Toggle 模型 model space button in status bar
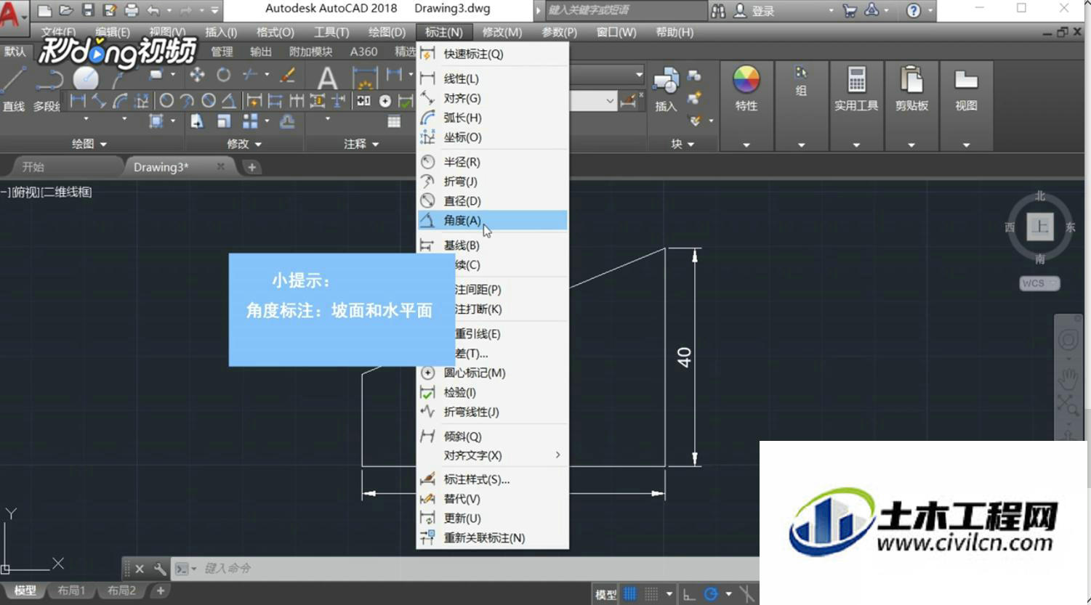The image size is (1091, 605). pyautogui.click(x=606, y=595)
